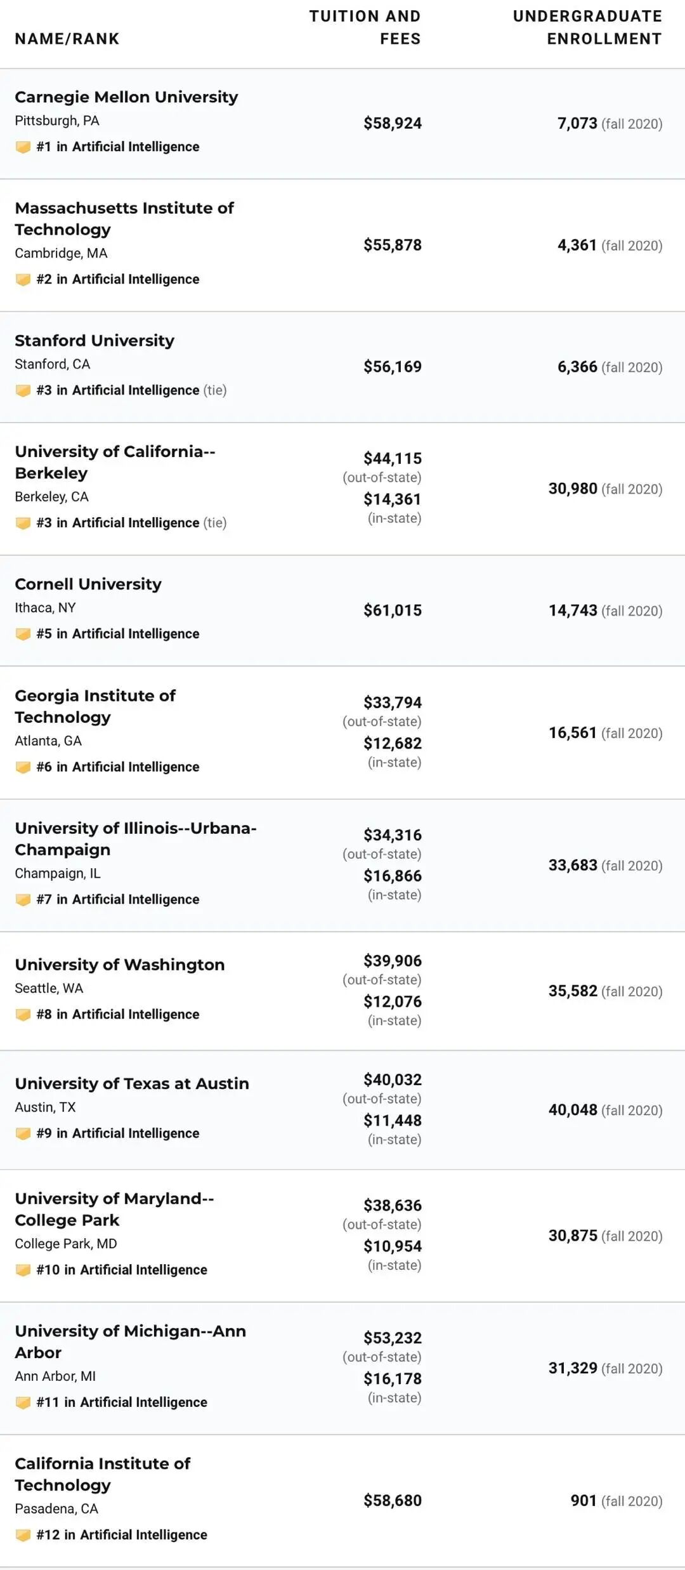This screenshot has height=1570, width=685.
Task: Open the Carnegie Mellon University link
Action: point(126,97)
